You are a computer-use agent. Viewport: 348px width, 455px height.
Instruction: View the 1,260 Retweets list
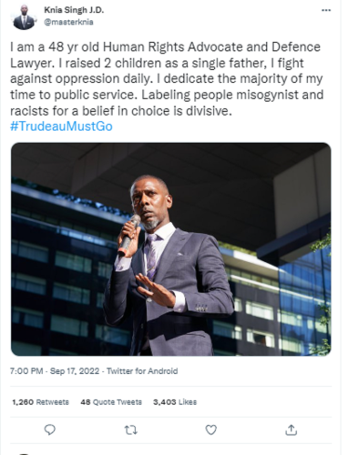click(40, 402)
